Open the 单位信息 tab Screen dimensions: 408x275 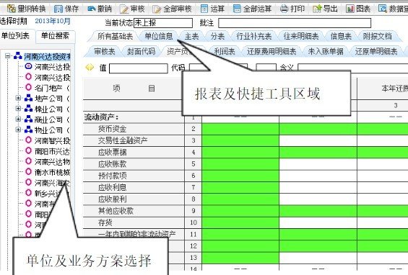click(x=159, y=36)
